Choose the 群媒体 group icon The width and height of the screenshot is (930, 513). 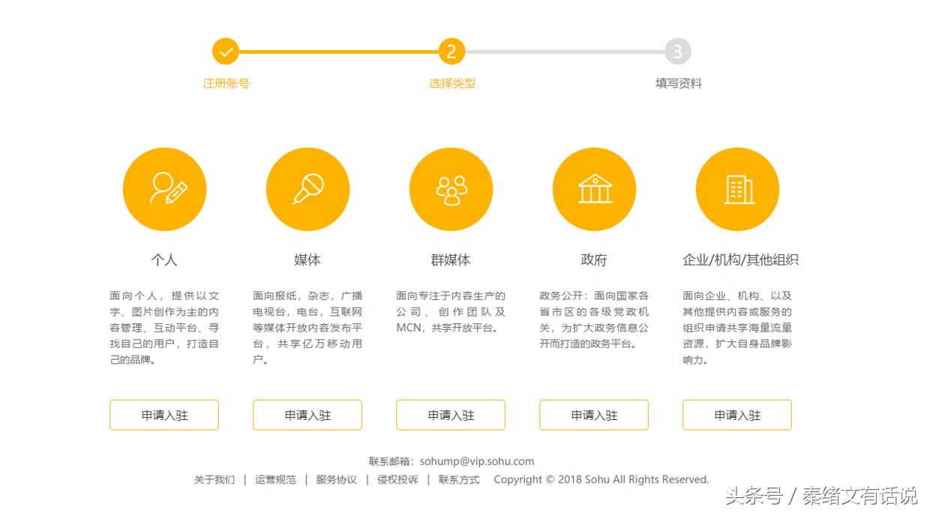point(451,189)
